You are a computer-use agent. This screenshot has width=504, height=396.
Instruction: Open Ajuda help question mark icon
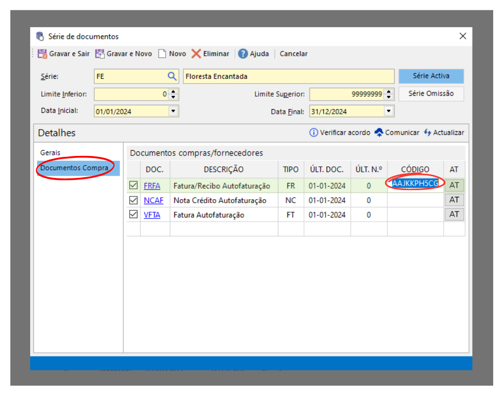point(243,54)
